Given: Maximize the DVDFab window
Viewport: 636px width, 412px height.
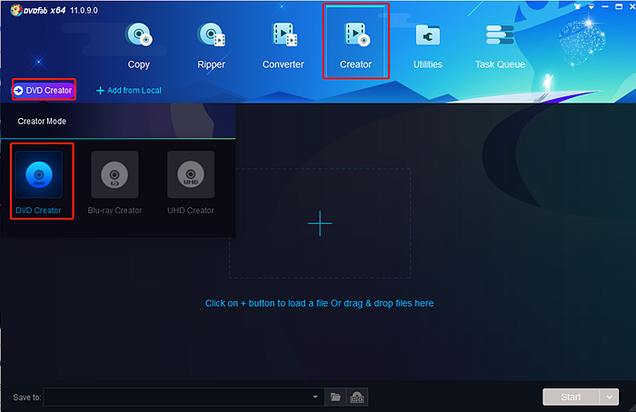Looking at the screenshot, I should point(619,6).
